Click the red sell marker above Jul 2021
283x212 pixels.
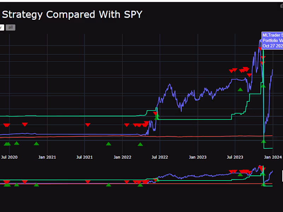pos(87,125)
